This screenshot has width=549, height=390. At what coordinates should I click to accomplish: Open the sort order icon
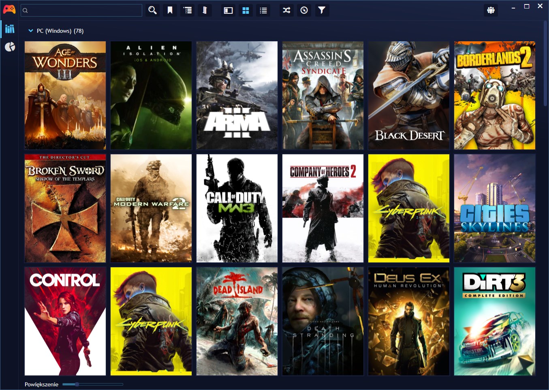205,10
